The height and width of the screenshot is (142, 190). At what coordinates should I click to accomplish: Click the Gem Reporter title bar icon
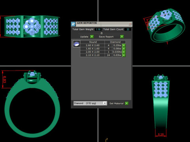[73, 24]
